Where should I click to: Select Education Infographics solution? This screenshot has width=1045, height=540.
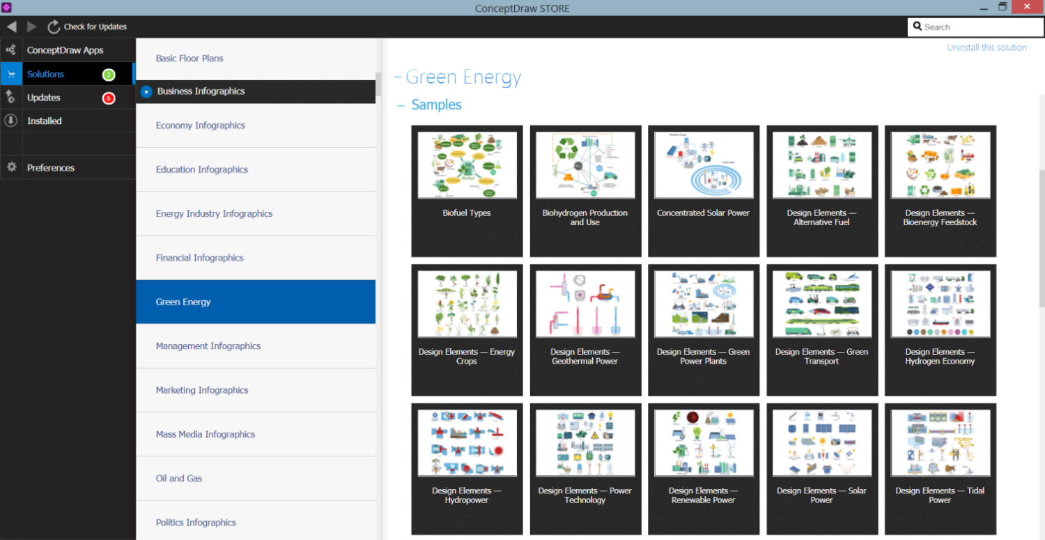tap(256, 169)
